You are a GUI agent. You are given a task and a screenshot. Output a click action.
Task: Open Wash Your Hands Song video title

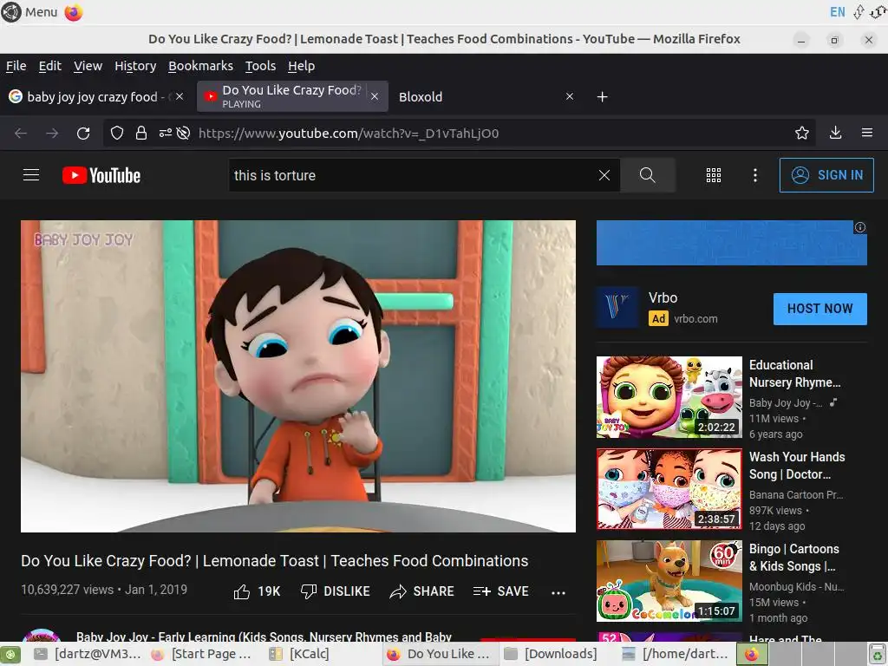(x=797, y=466)
